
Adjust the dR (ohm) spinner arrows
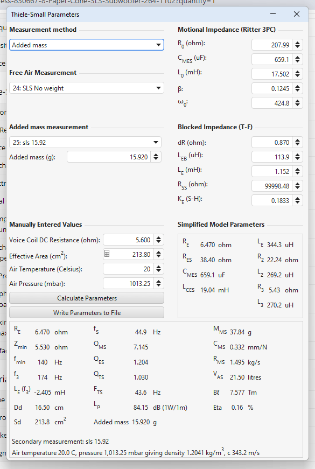tap(297, 142)
